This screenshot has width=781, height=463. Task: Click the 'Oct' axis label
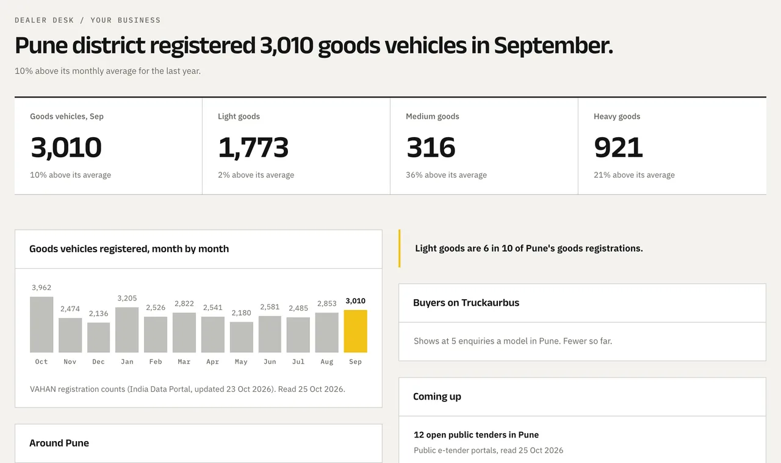[41, 362]
